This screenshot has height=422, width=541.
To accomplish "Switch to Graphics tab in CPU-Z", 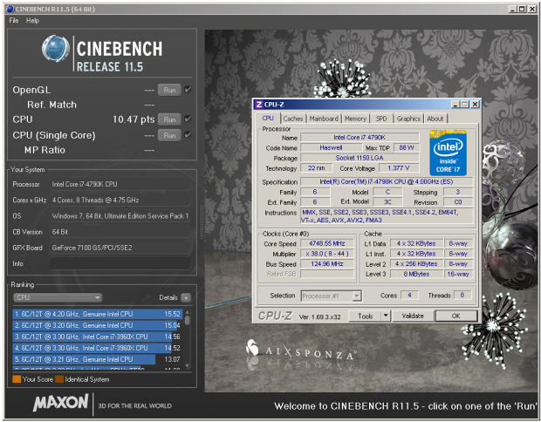I will pos(408,119).
